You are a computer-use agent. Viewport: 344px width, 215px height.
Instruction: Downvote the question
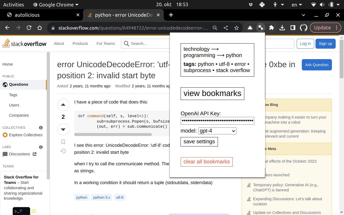click(x=63, y=130)
